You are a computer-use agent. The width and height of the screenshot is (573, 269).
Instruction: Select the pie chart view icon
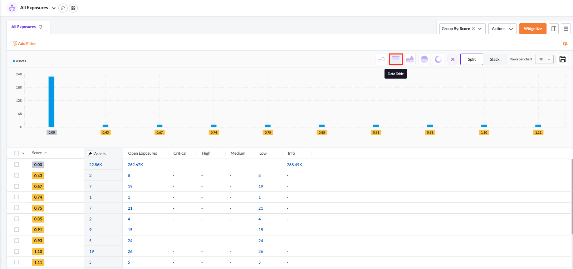click(424, 59)
